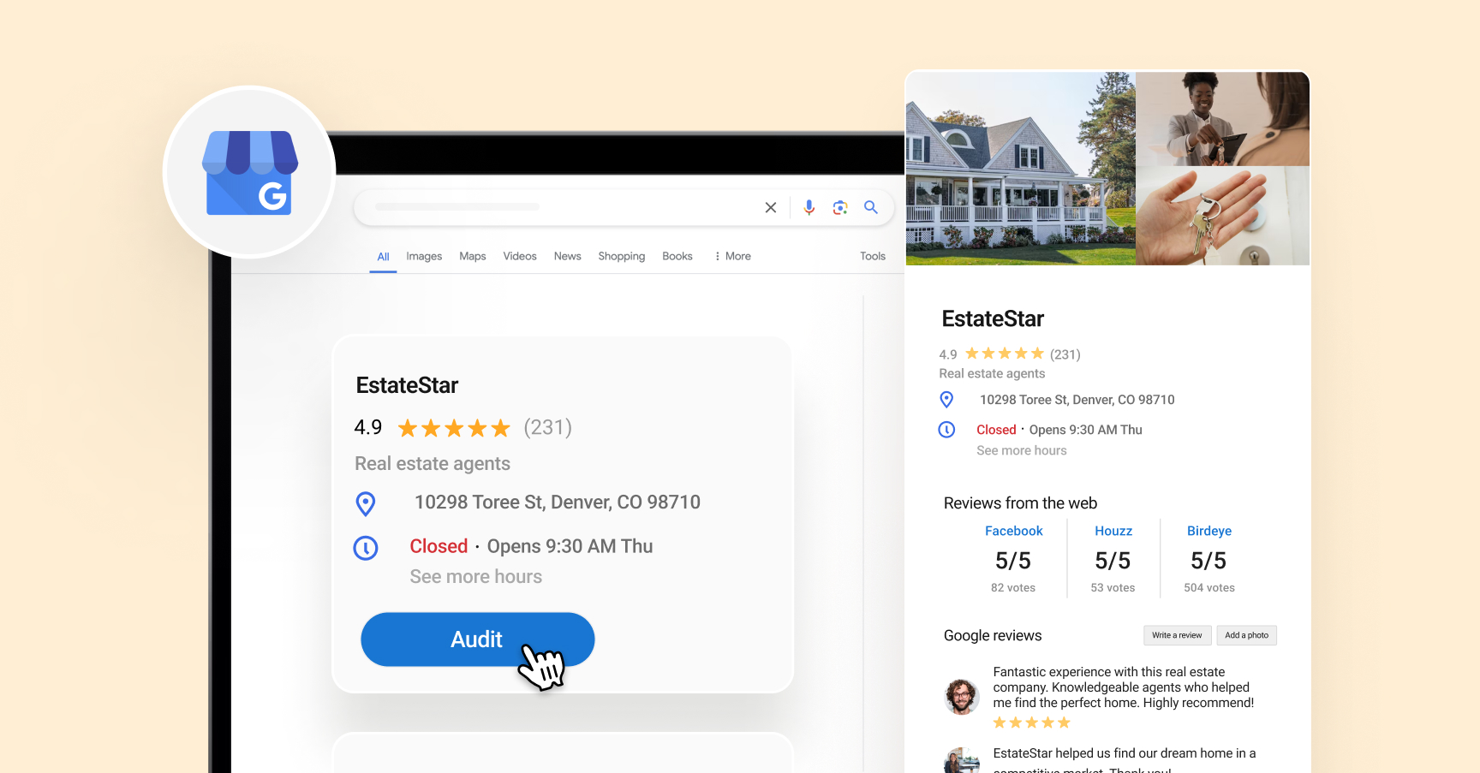Select the Maps search tab
This screenshot has height=773, width=1480.
point(472,256)
